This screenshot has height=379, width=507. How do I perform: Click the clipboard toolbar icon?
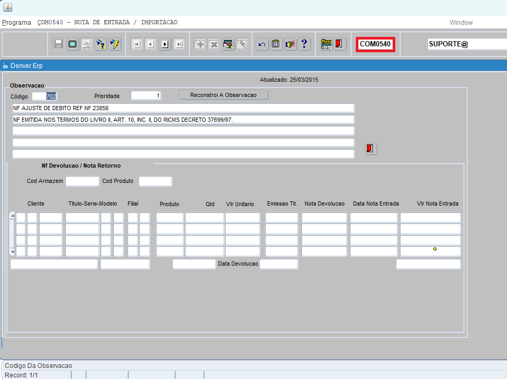point(276,44)
